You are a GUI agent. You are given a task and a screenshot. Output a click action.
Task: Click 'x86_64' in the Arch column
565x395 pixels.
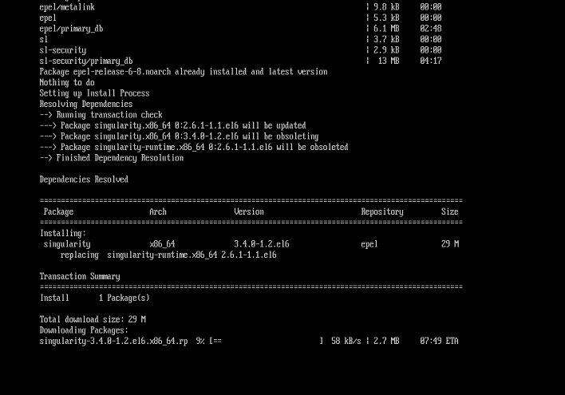[162, 244]
